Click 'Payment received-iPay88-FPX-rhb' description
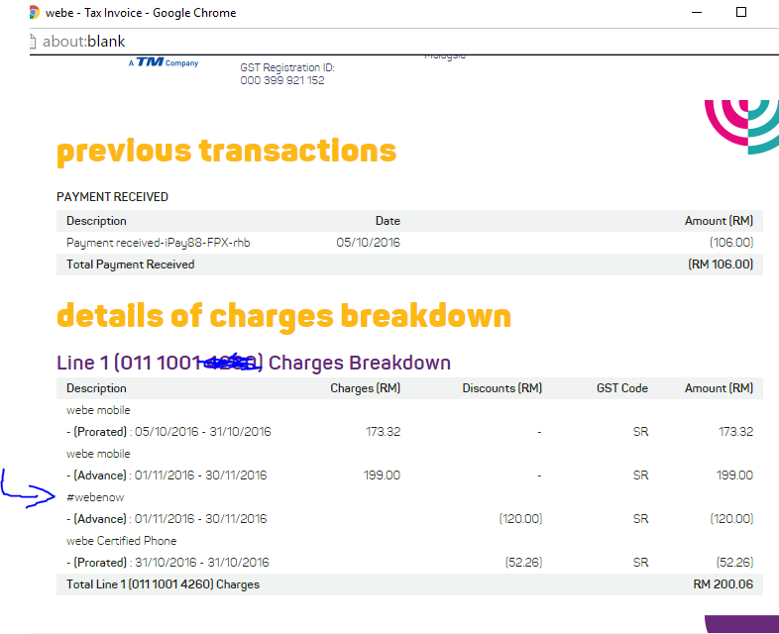779x634 pixels. [158, 243]
